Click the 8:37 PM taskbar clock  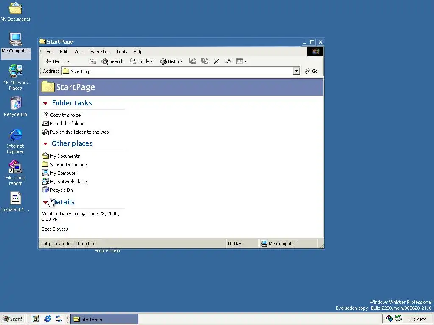click(x=417, y=319)
